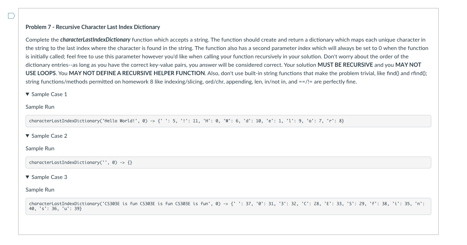This screenshot has height=245, width=467.
Task: Click the Sample Case 2 disclosure triangle
Action: pos(27,136)
